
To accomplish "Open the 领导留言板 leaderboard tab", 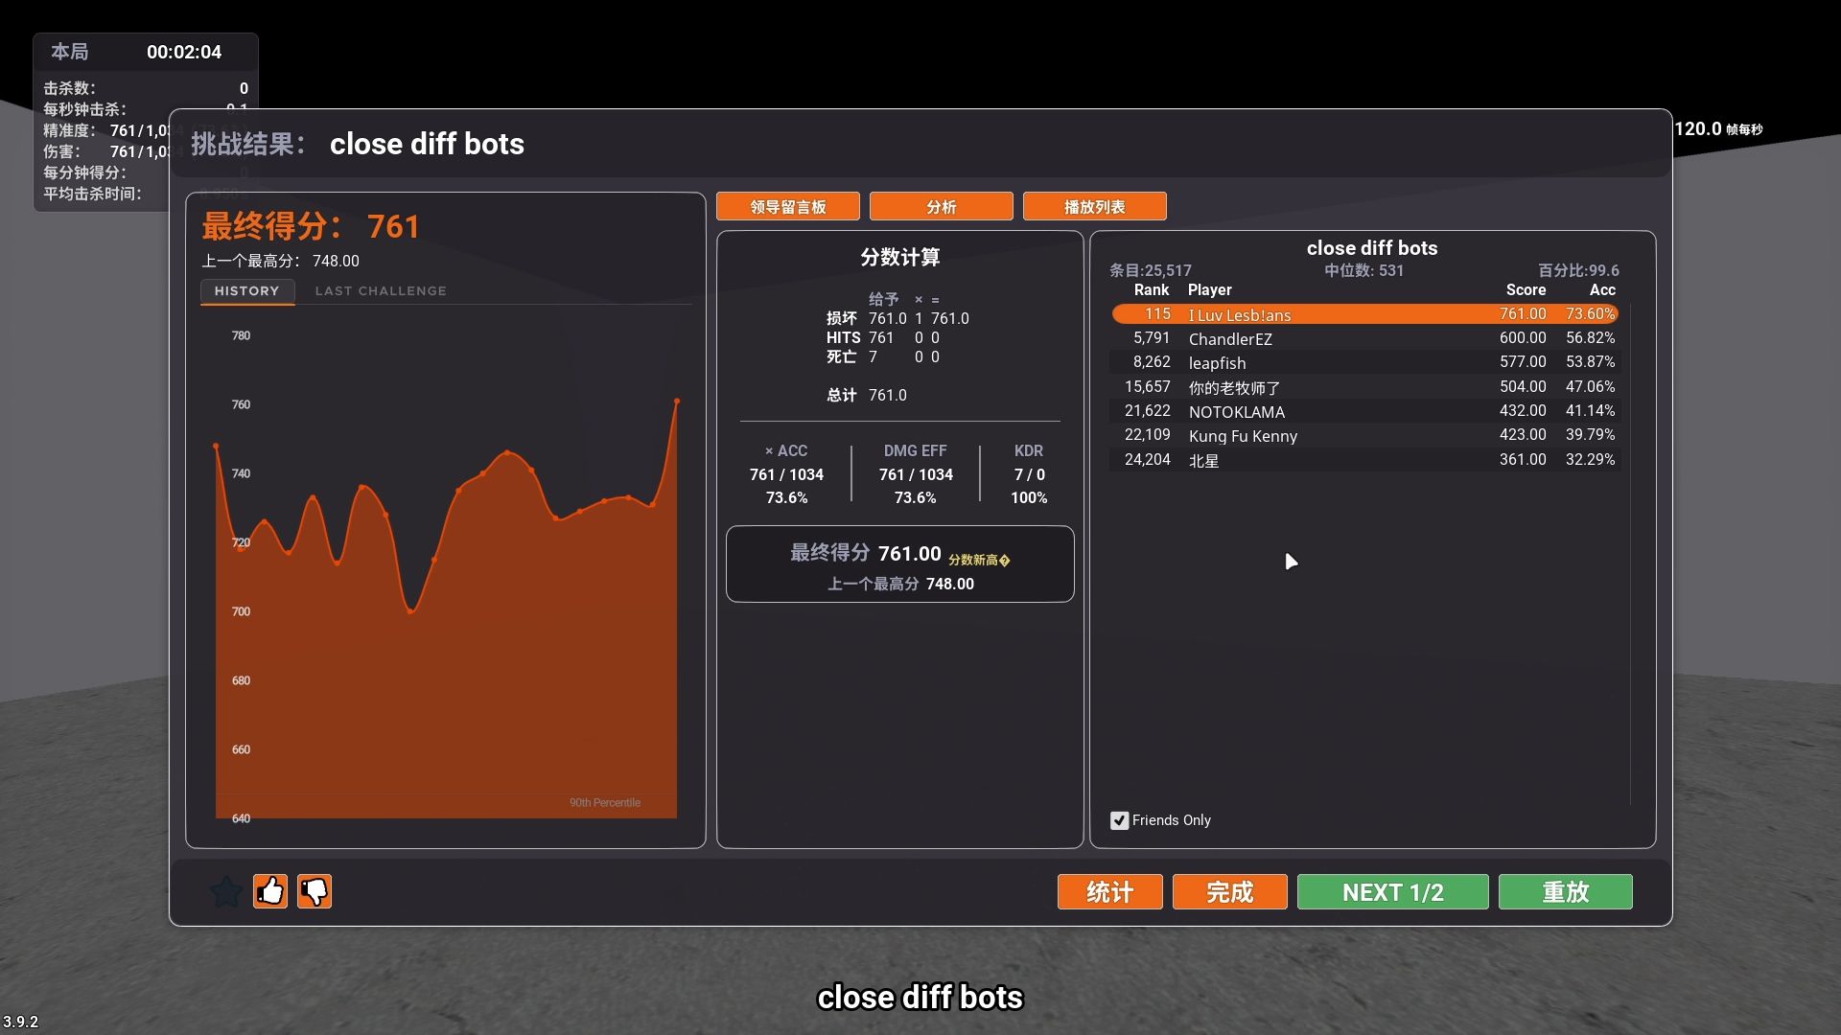I will coord(788,206).
